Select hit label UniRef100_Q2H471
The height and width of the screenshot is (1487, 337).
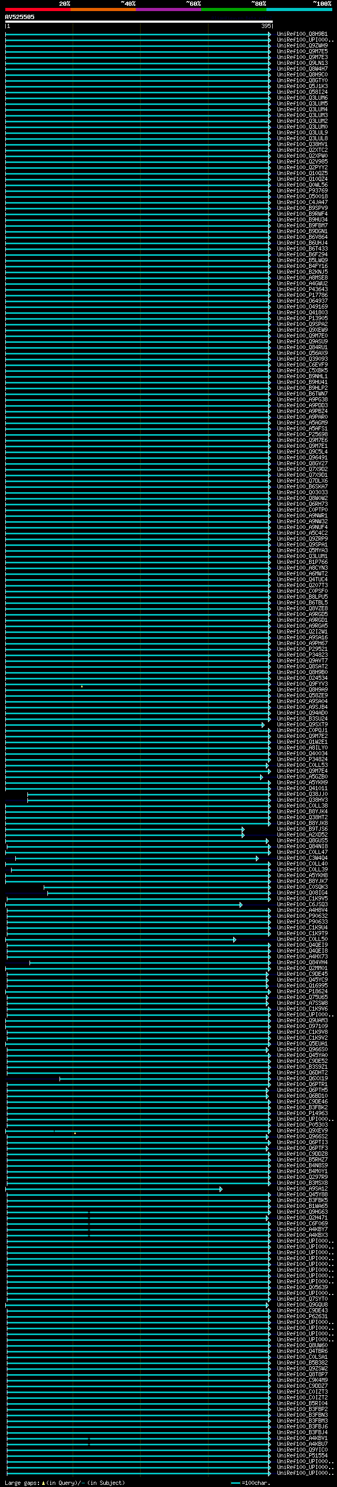[x=302, y=1217]
